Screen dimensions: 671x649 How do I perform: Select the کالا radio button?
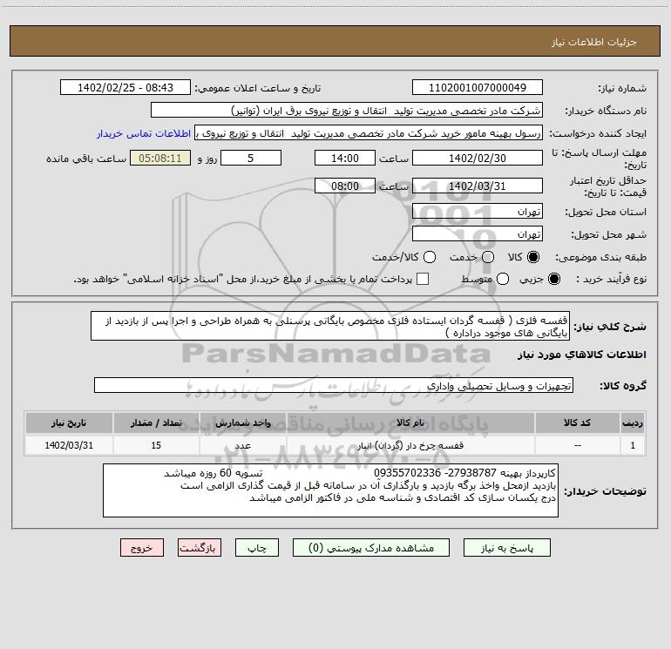pos(533,257)
